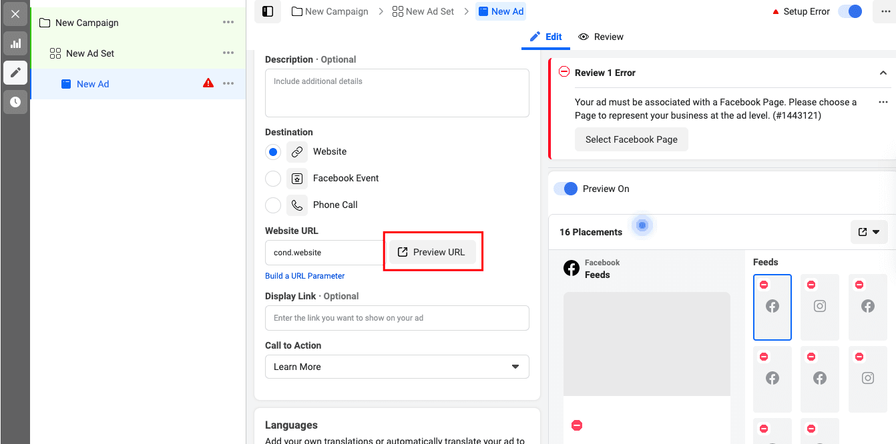Click the Select Facebook Page button
This screenshot has width=896, height=444.
632,139
